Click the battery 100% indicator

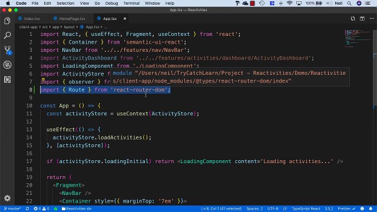point(314,3)
